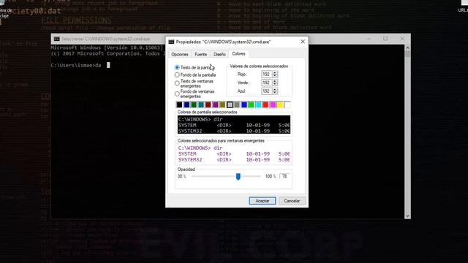Click the popup colors preview box
Screen dimensions: 468x263
coord(234,153)
